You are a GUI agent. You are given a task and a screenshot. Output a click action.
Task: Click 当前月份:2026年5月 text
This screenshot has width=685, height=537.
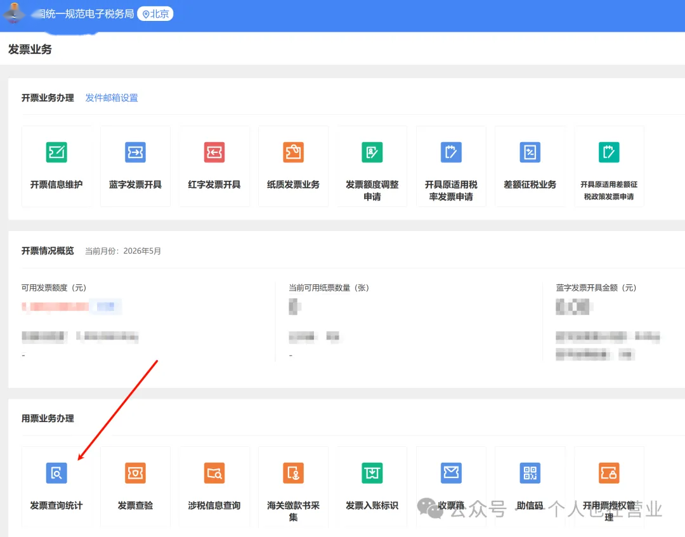click(123, 251)
